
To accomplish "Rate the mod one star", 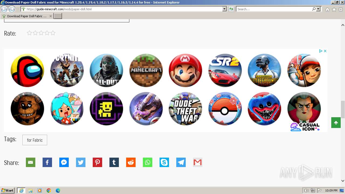I will click(x=29, y=33).
